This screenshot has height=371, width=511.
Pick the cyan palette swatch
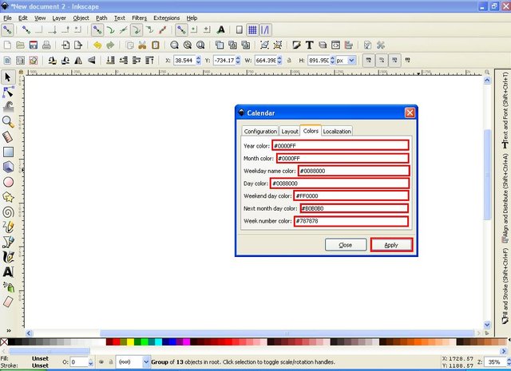tap(158, 341)
